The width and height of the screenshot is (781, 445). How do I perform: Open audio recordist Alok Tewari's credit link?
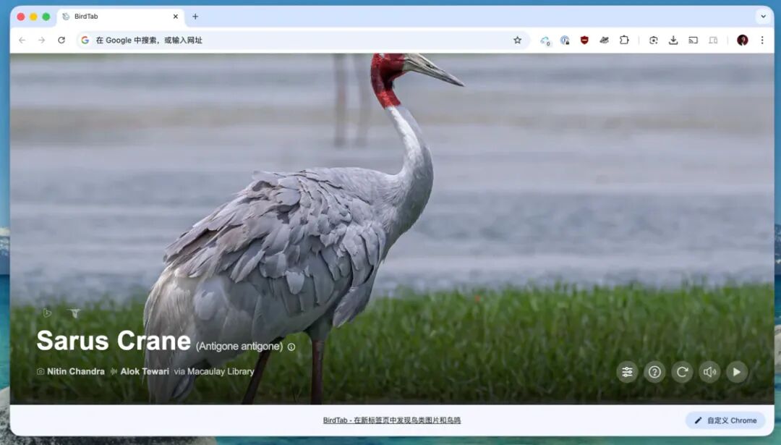click(x=145, y=371)
